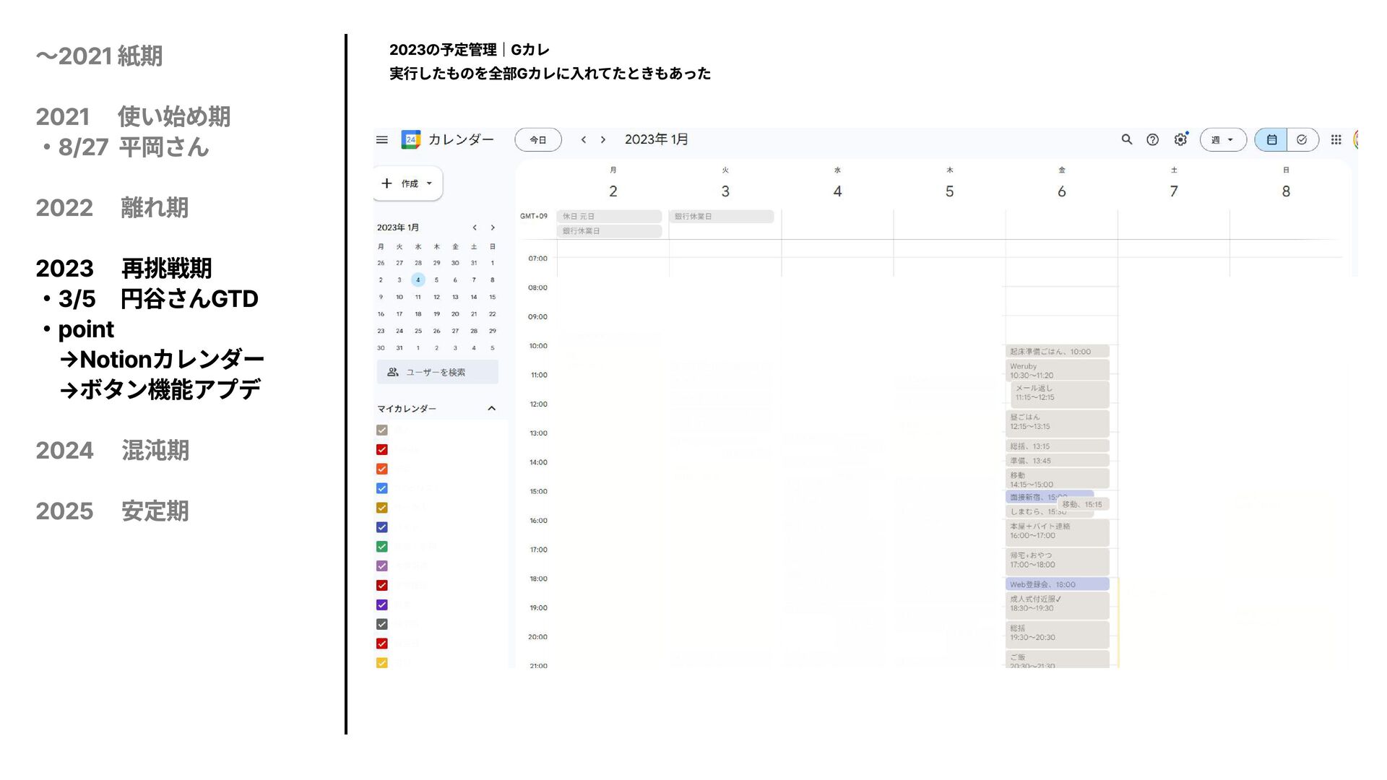Click the Google Calendar logo

click(x=411, y=139)
